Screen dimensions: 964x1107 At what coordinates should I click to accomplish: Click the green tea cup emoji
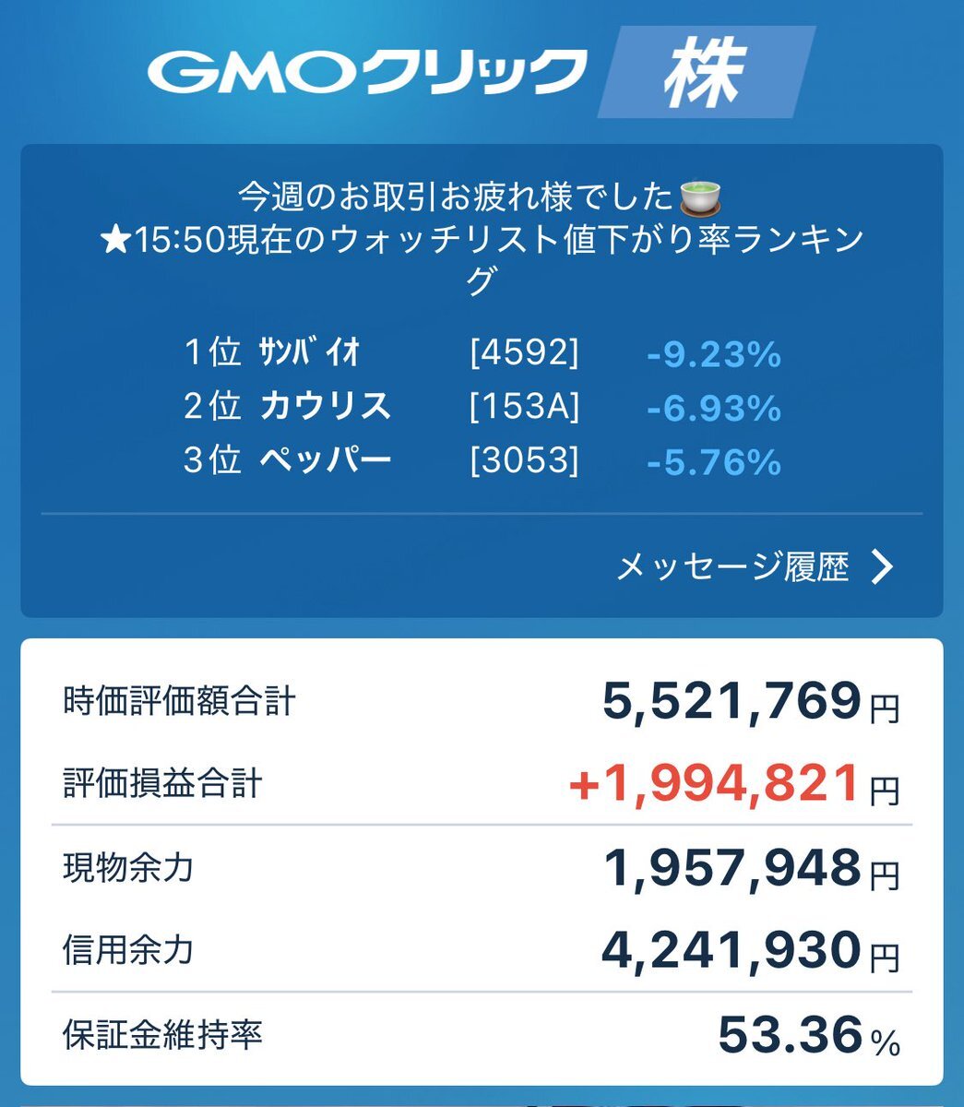click(700, 196)
